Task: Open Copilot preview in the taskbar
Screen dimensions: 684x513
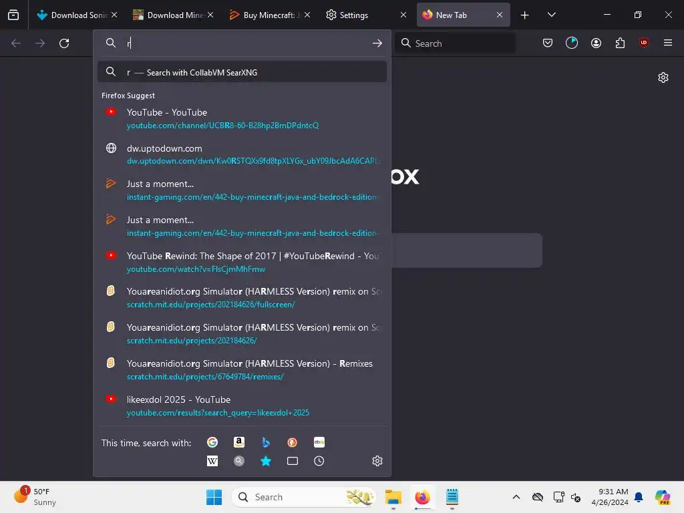Action: 663,497
